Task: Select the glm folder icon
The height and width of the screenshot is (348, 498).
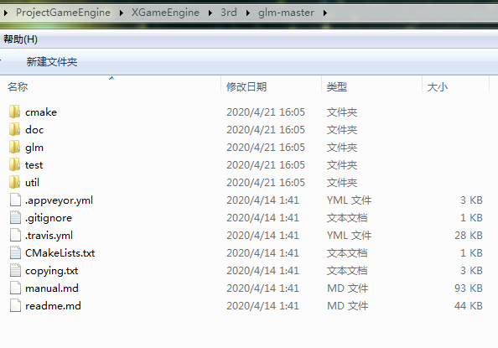Action: (14, 147)
